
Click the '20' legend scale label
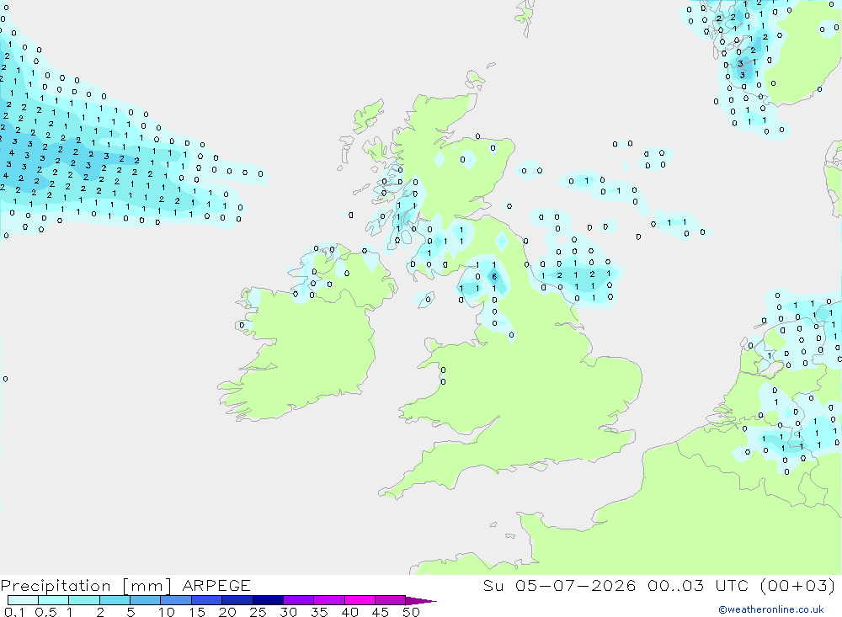point(227,612)
